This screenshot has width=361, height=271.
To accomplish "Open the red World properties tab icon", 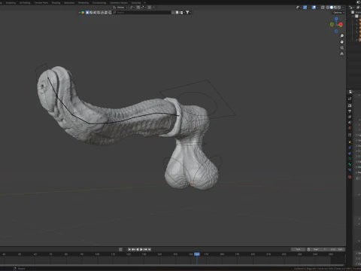I will tap(350, 128).
